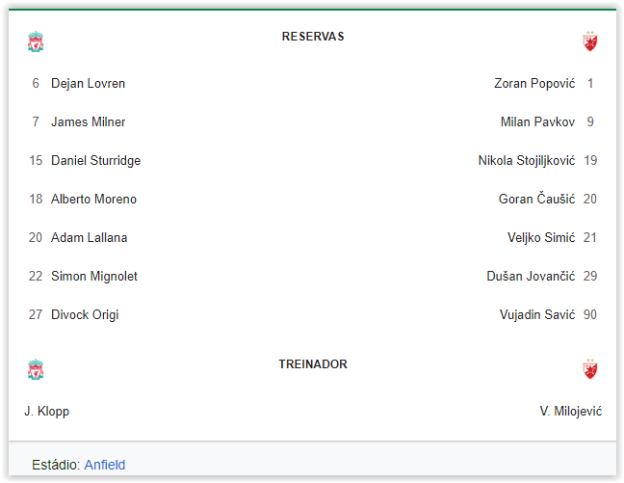
Task: Choose Dušan Jovančić from the list
Action: (x=531, y=276)
